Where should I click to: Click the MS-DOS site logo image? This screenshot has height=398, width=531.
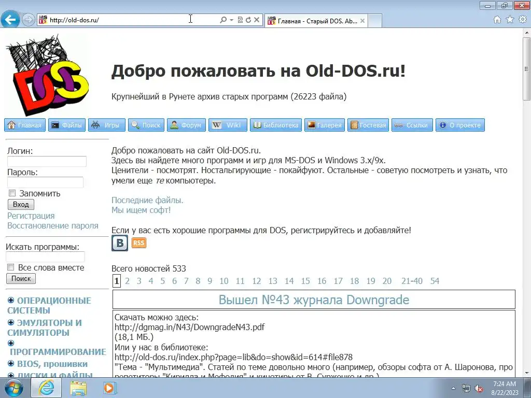47,75
